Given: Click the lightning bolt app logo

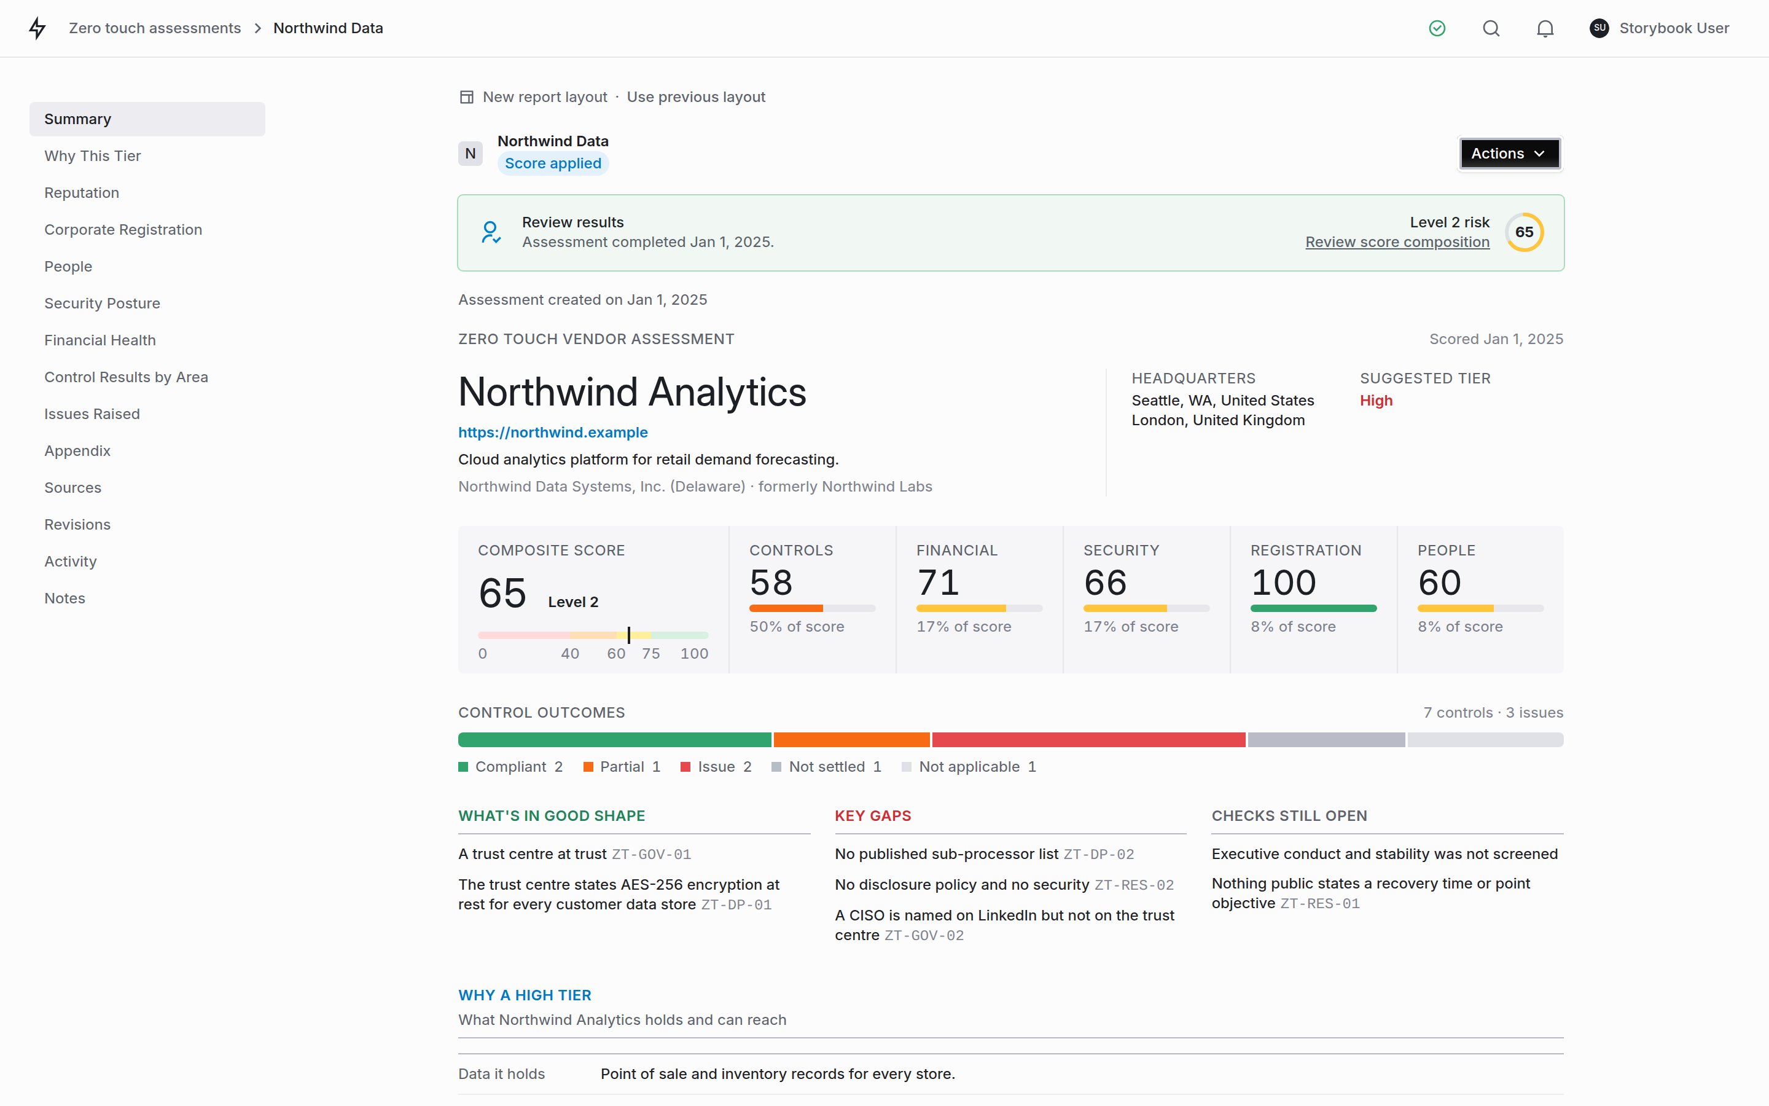Looking at the screenshot, I should [37, 28].
